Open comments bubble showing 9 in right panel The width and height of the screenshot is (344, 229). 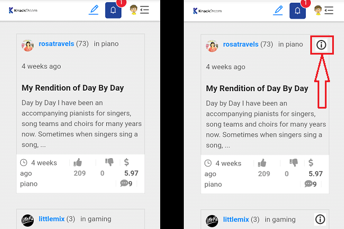tap(310, 184)
